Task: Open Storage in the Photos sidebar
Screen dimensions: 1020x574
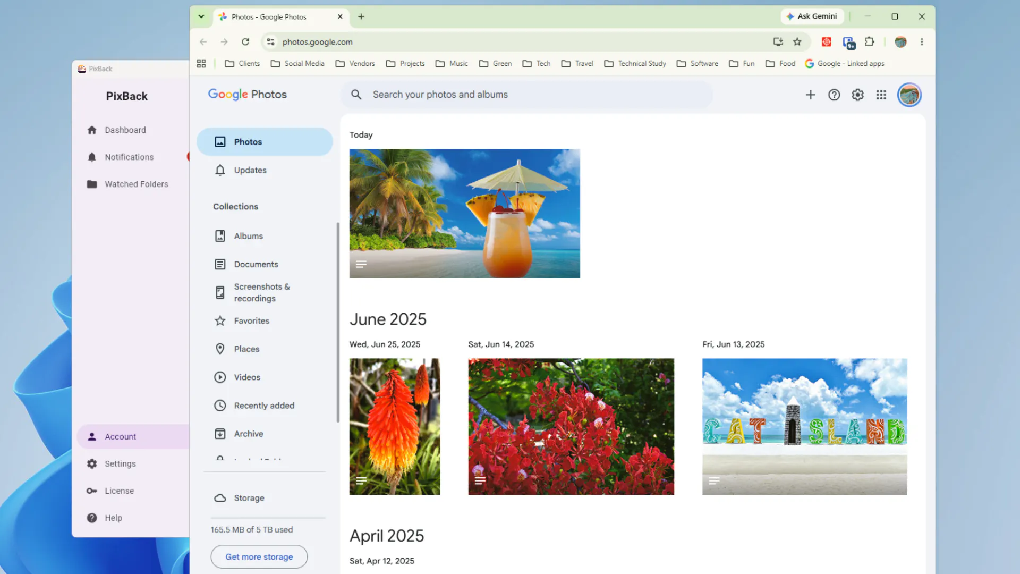Action: click(x=265, y=498)
